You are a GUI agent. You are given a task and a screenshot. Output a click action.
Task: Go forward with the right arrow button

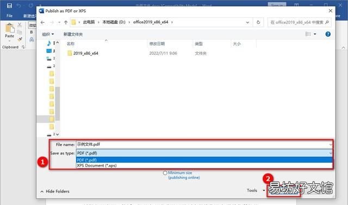coord(52,22)
